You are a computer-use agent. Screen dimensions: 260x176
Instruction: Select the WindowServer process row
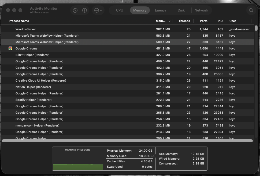coord(26,29)
